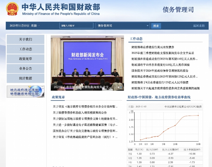Click the bullet icon before 财政部将在香港发行美元主权债券
Screen dimensions: 212x167
tap(130, 47)
